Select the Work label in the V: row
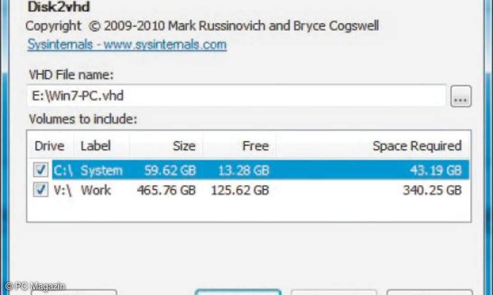Image resolution: width=493 pixels, height=295 pixels. 96,190
